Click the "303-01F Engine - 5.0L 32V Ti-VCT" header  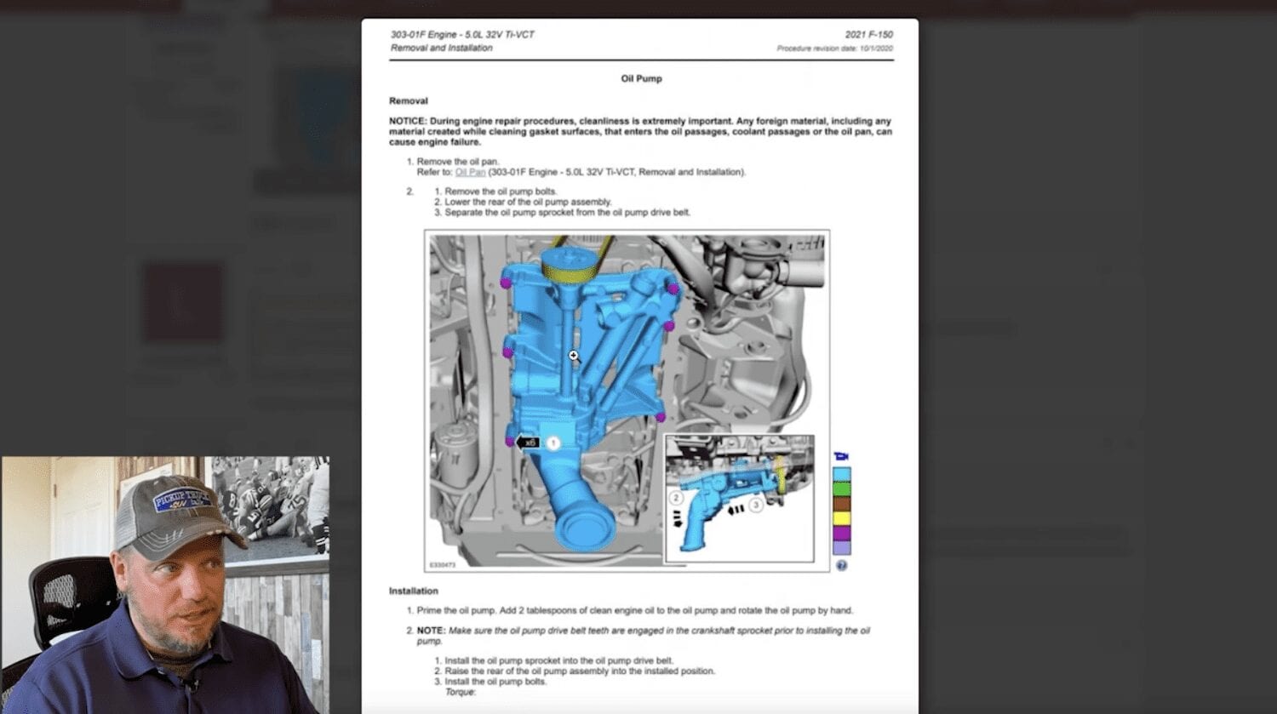pyautogui.click(x=462, y=35)
